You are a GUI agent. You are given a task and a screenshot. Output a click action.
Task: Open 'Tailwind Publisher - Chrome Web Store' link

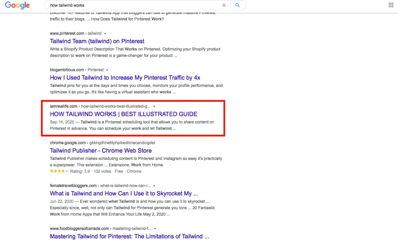click(101, 151)
